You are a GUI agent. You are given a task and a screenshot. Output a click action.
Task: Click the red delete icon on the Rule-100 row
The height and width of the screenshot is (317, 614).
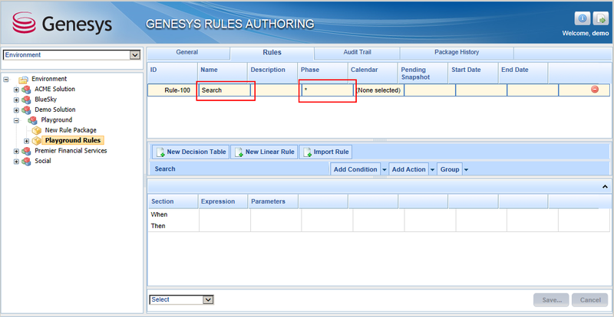tap(594, 90)
